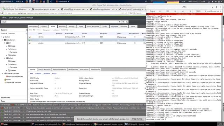Open the Storage main tab
The image size is (224, 126).
71,27
